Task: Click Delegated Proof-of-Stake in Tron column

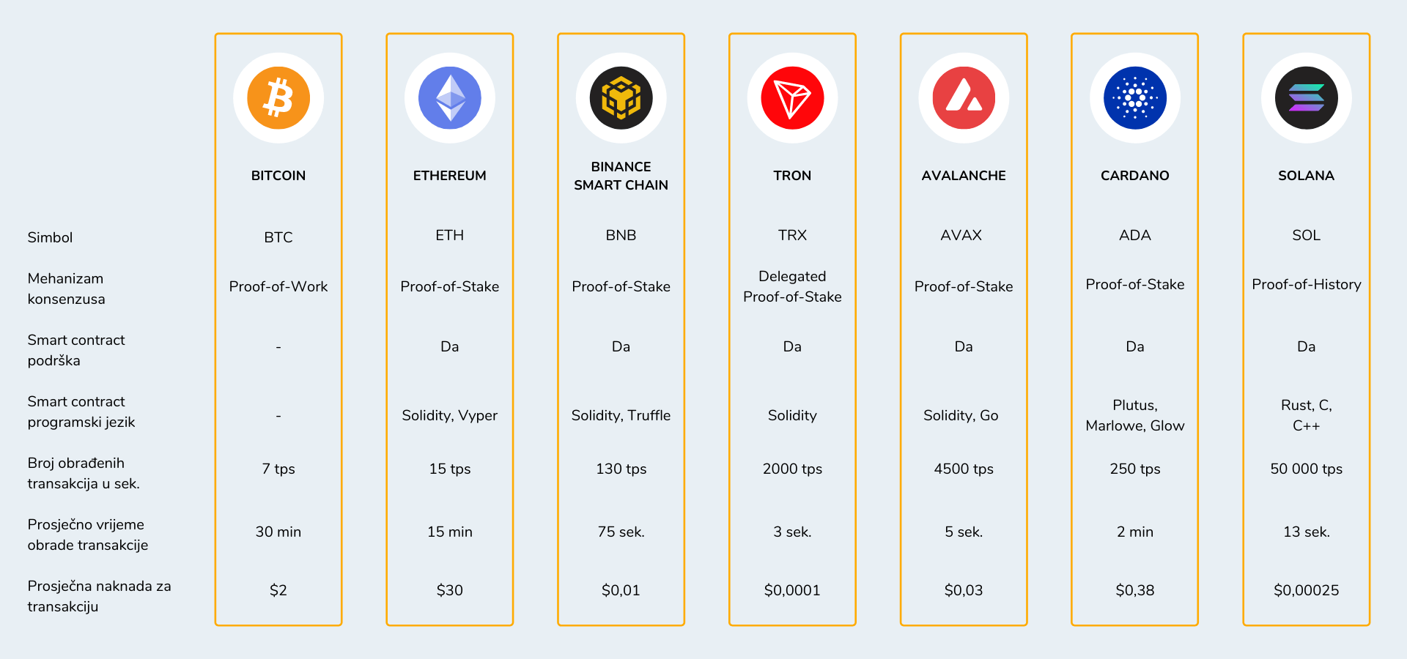Action: point(792,286)
